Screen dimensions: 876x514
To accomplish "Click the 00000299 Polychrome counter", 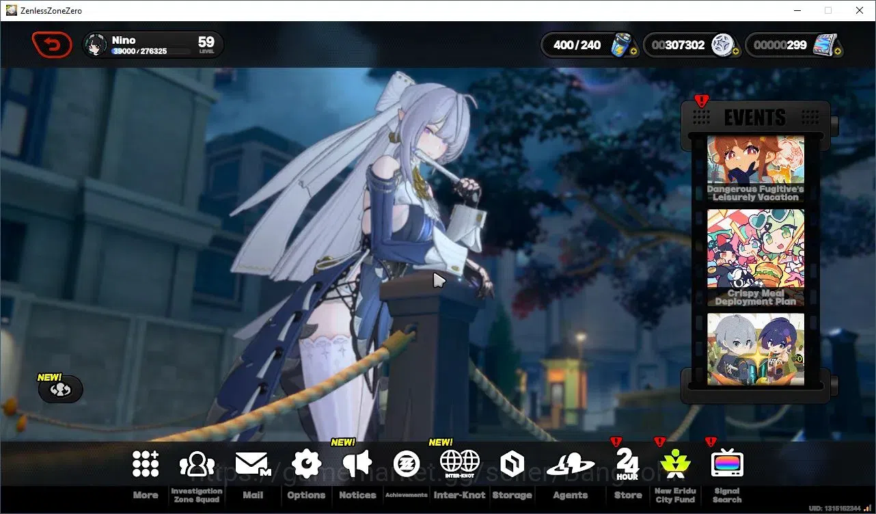I will (x=780, y=45).
